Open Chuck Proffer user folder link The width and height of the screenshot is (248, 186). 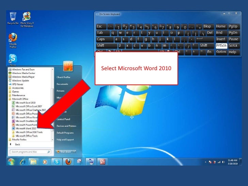(x=63, y=77)
